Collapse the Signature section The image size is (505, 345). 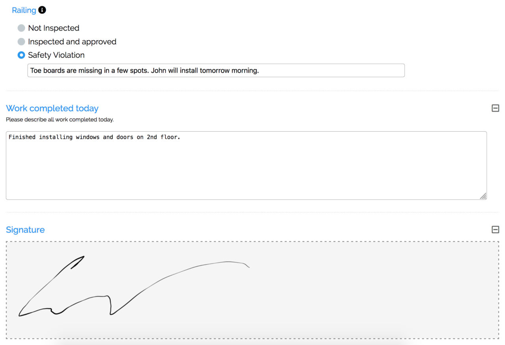[495, 229]
